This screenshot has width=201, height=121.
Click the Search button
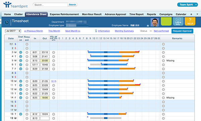(x=72, y=5)
